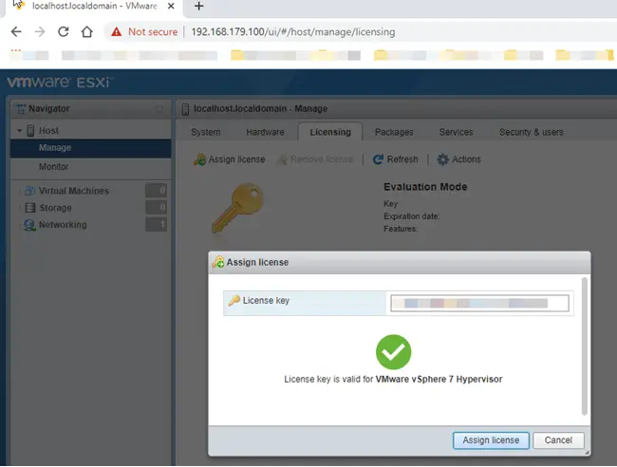The width and height of the screenshot is (617, 467).
Task: Click the Networking globe icon
Action: pyautogui.click(x=29, y=225)
